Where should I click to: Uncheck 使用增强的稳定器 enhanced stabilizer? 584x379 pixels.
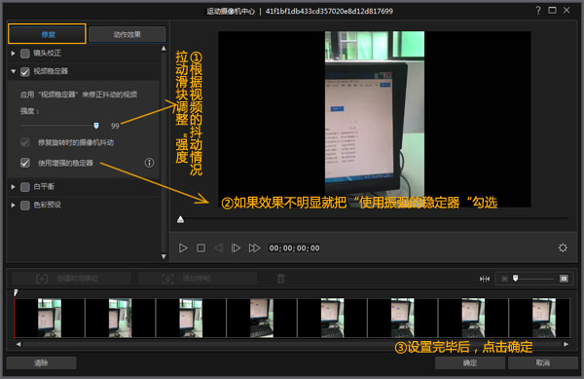click(25, 163)
